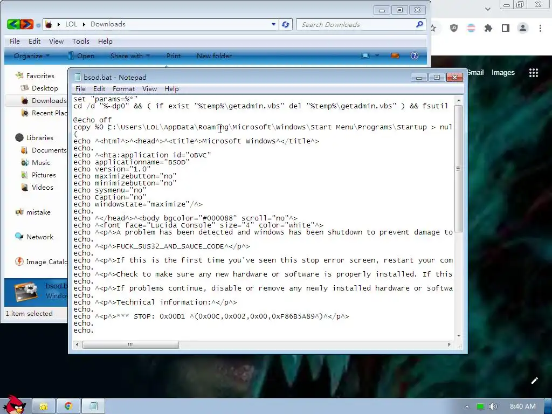
Task: Open the file explorer taskbar icon
Action: [x=44, y=406]
